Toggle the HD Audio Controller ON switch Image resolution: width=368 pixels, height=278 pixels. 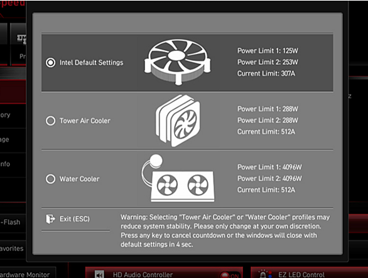230,275
